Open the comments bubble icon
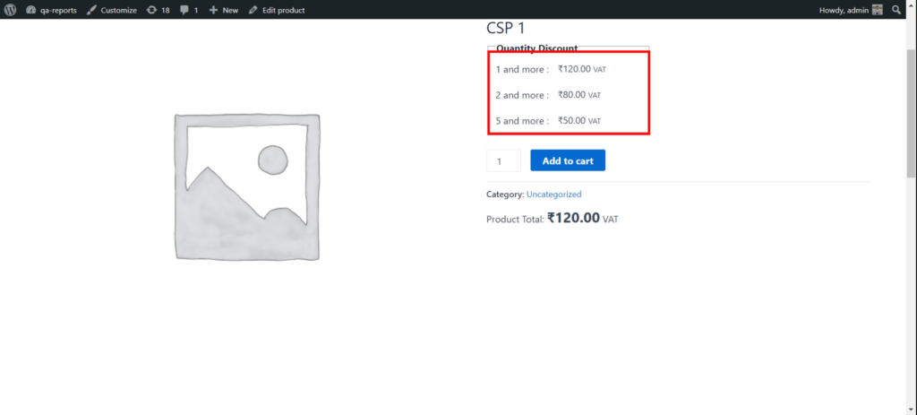 184,10
